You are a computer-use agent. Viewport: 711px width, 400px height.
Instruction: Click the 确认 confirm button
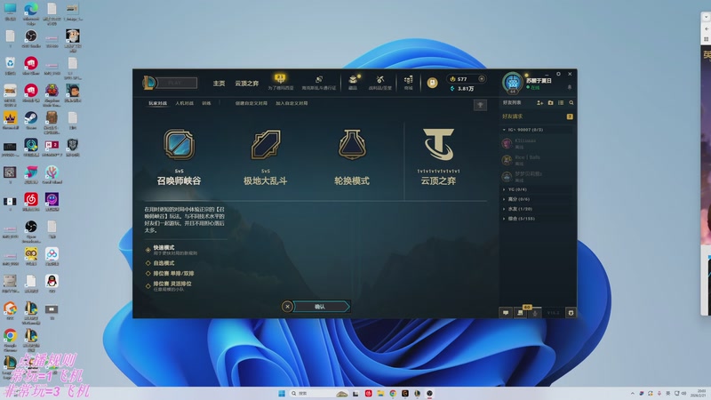coord(322,307)
